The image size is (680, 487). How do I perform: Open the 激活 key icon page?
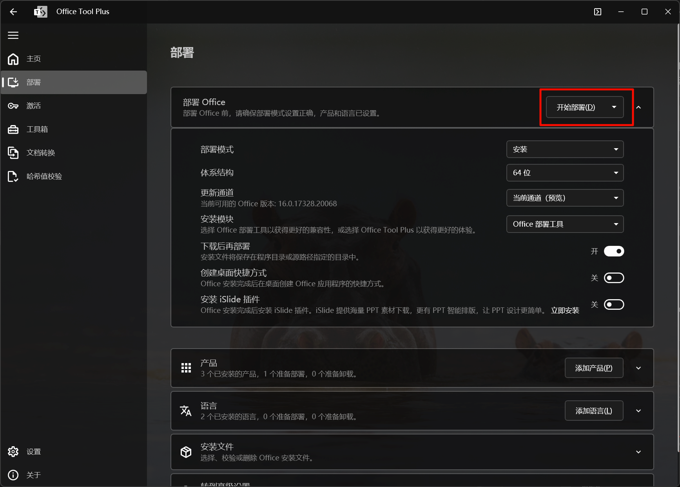(13, 106)
